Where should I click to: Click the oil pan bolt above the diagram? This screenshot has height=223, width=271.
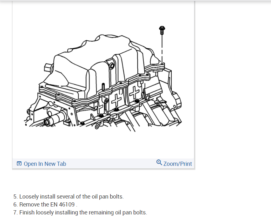pyautogui.click(x=162, y=30)
